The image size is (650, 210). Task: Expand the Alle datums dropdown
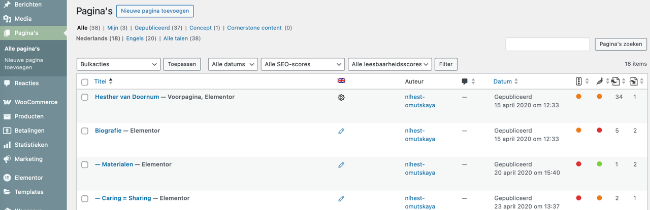tap(233, 64)
